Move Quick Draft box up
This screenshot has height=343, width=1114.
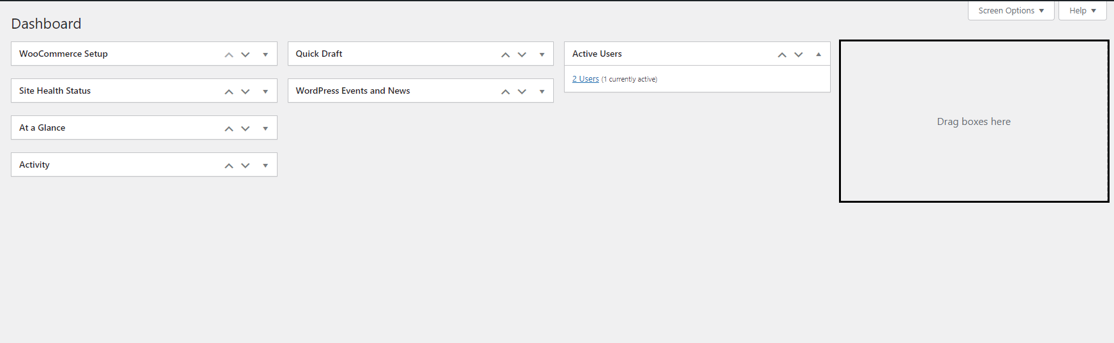(505, 54)
